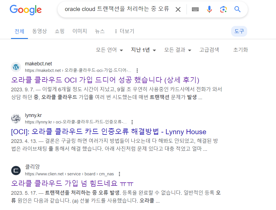Open 고급검색 advanced search
The image size is (276, 210).
point(209,50)
